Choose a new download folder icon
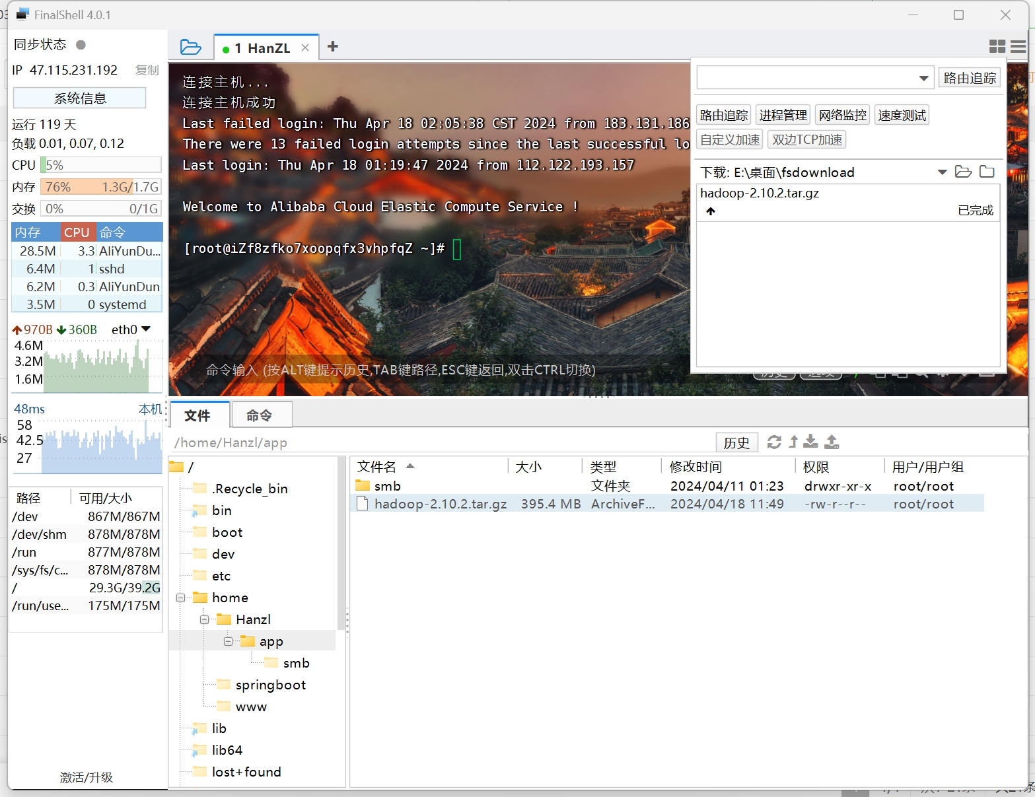The width and height of the screenshot is (1035, 797). coord(987,172)
